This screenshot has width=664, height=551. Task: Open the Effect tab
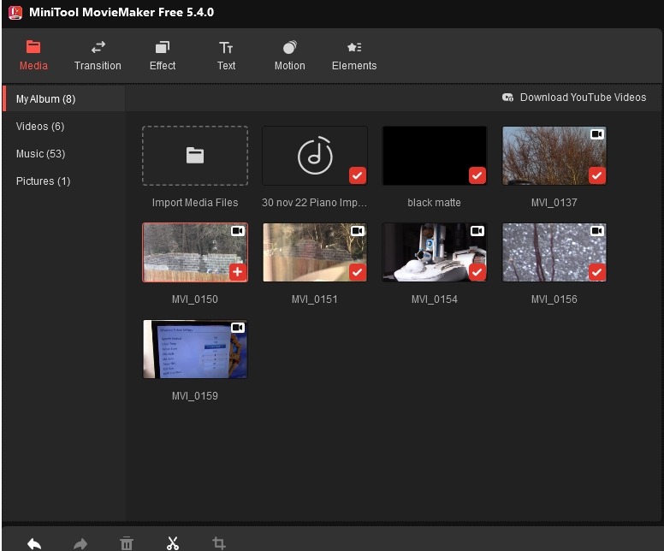coord(163,56)
